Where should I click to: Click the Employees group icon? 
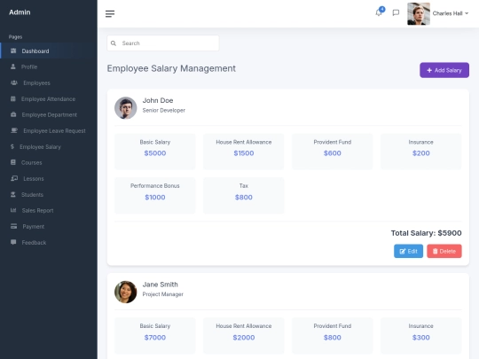click(14, 82)
